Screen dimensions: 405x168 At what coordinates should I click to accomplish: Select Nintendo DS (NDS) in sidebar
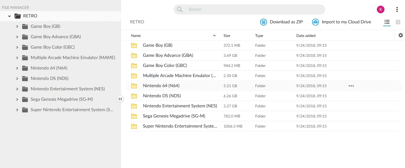(x=49, y=78)
